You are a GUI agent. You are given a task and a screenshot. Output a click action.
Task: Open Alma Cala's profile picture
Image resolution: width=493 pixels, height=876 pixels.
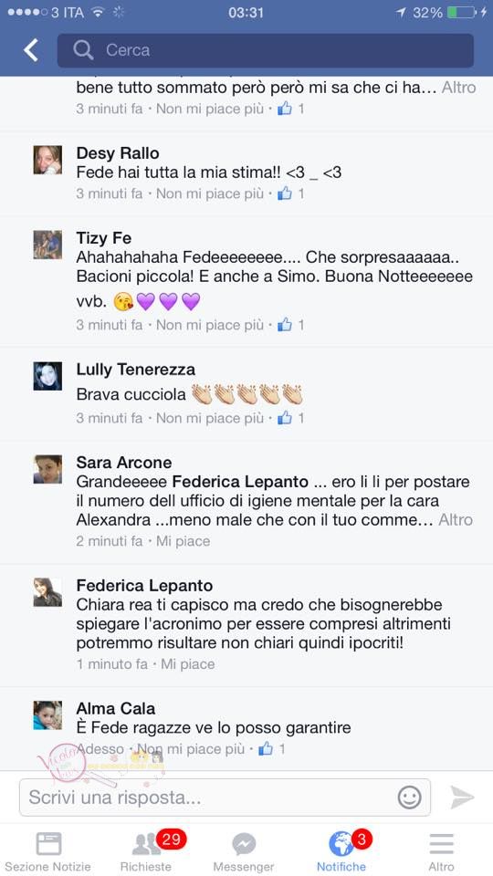pos(47,715)
